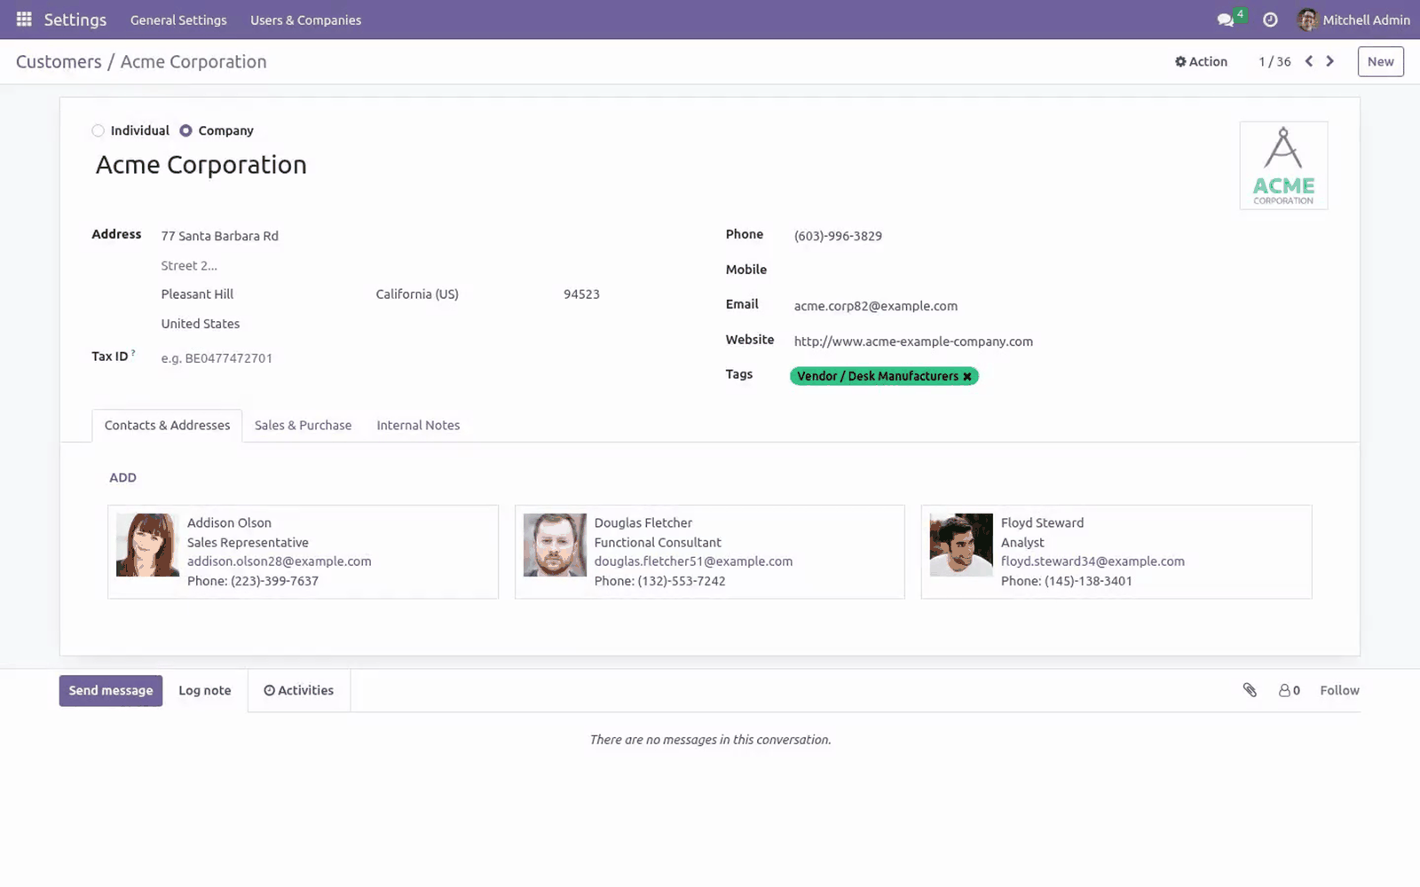Click the empty Mobile field
Image resolution: width=1420 pixels, height=887 pixels.
click(x=1061, y=270)
